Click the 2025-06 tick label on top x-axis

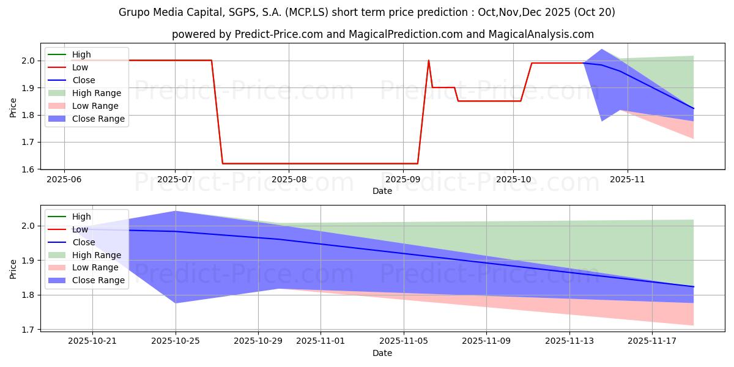[x=64, y=180]
